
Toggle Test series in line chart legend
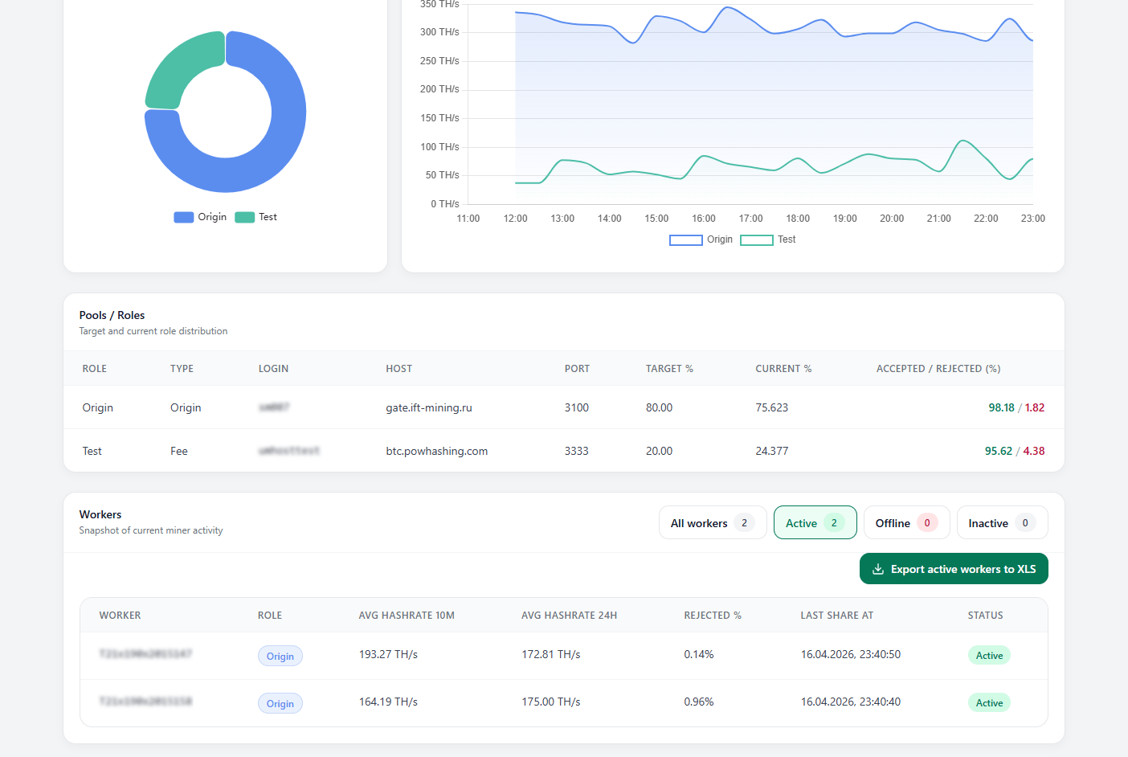[767, 239]
